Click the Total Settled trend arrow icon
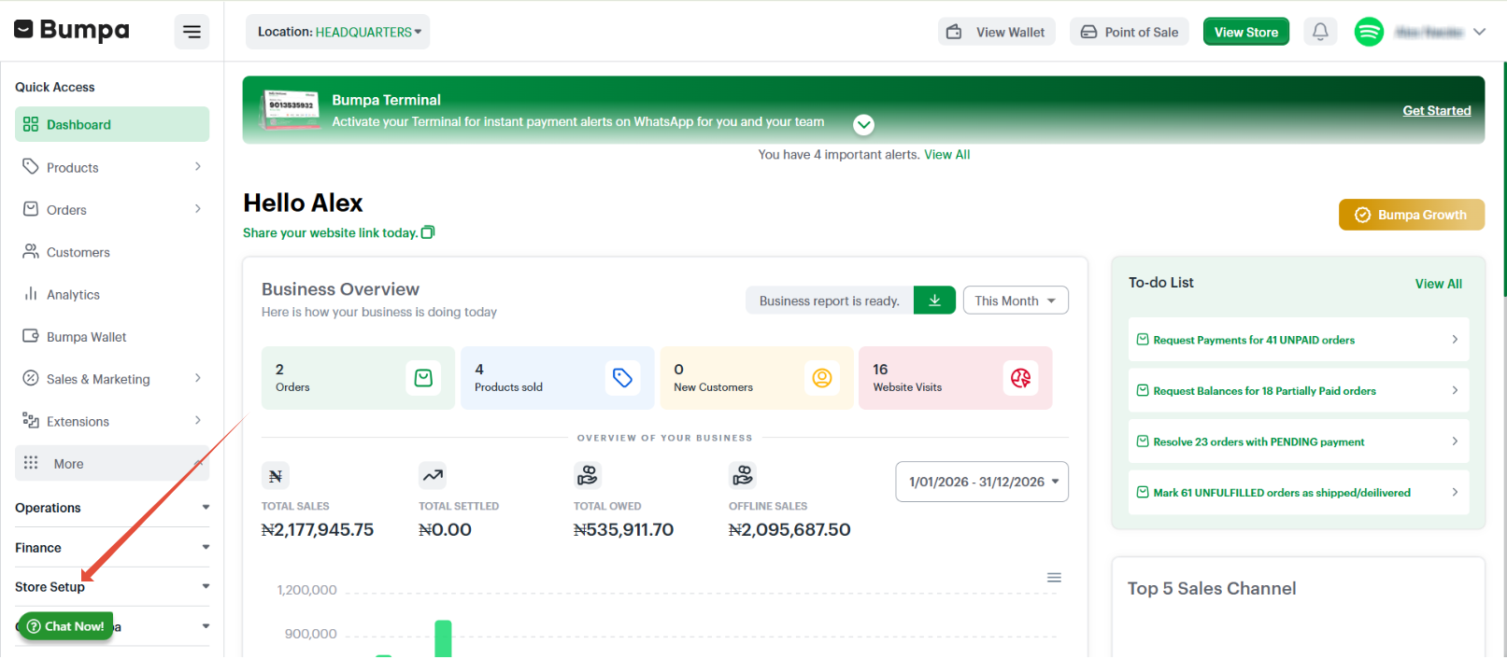The height and width of the screenshot is (658, 1507). click(x=433, y=476)
